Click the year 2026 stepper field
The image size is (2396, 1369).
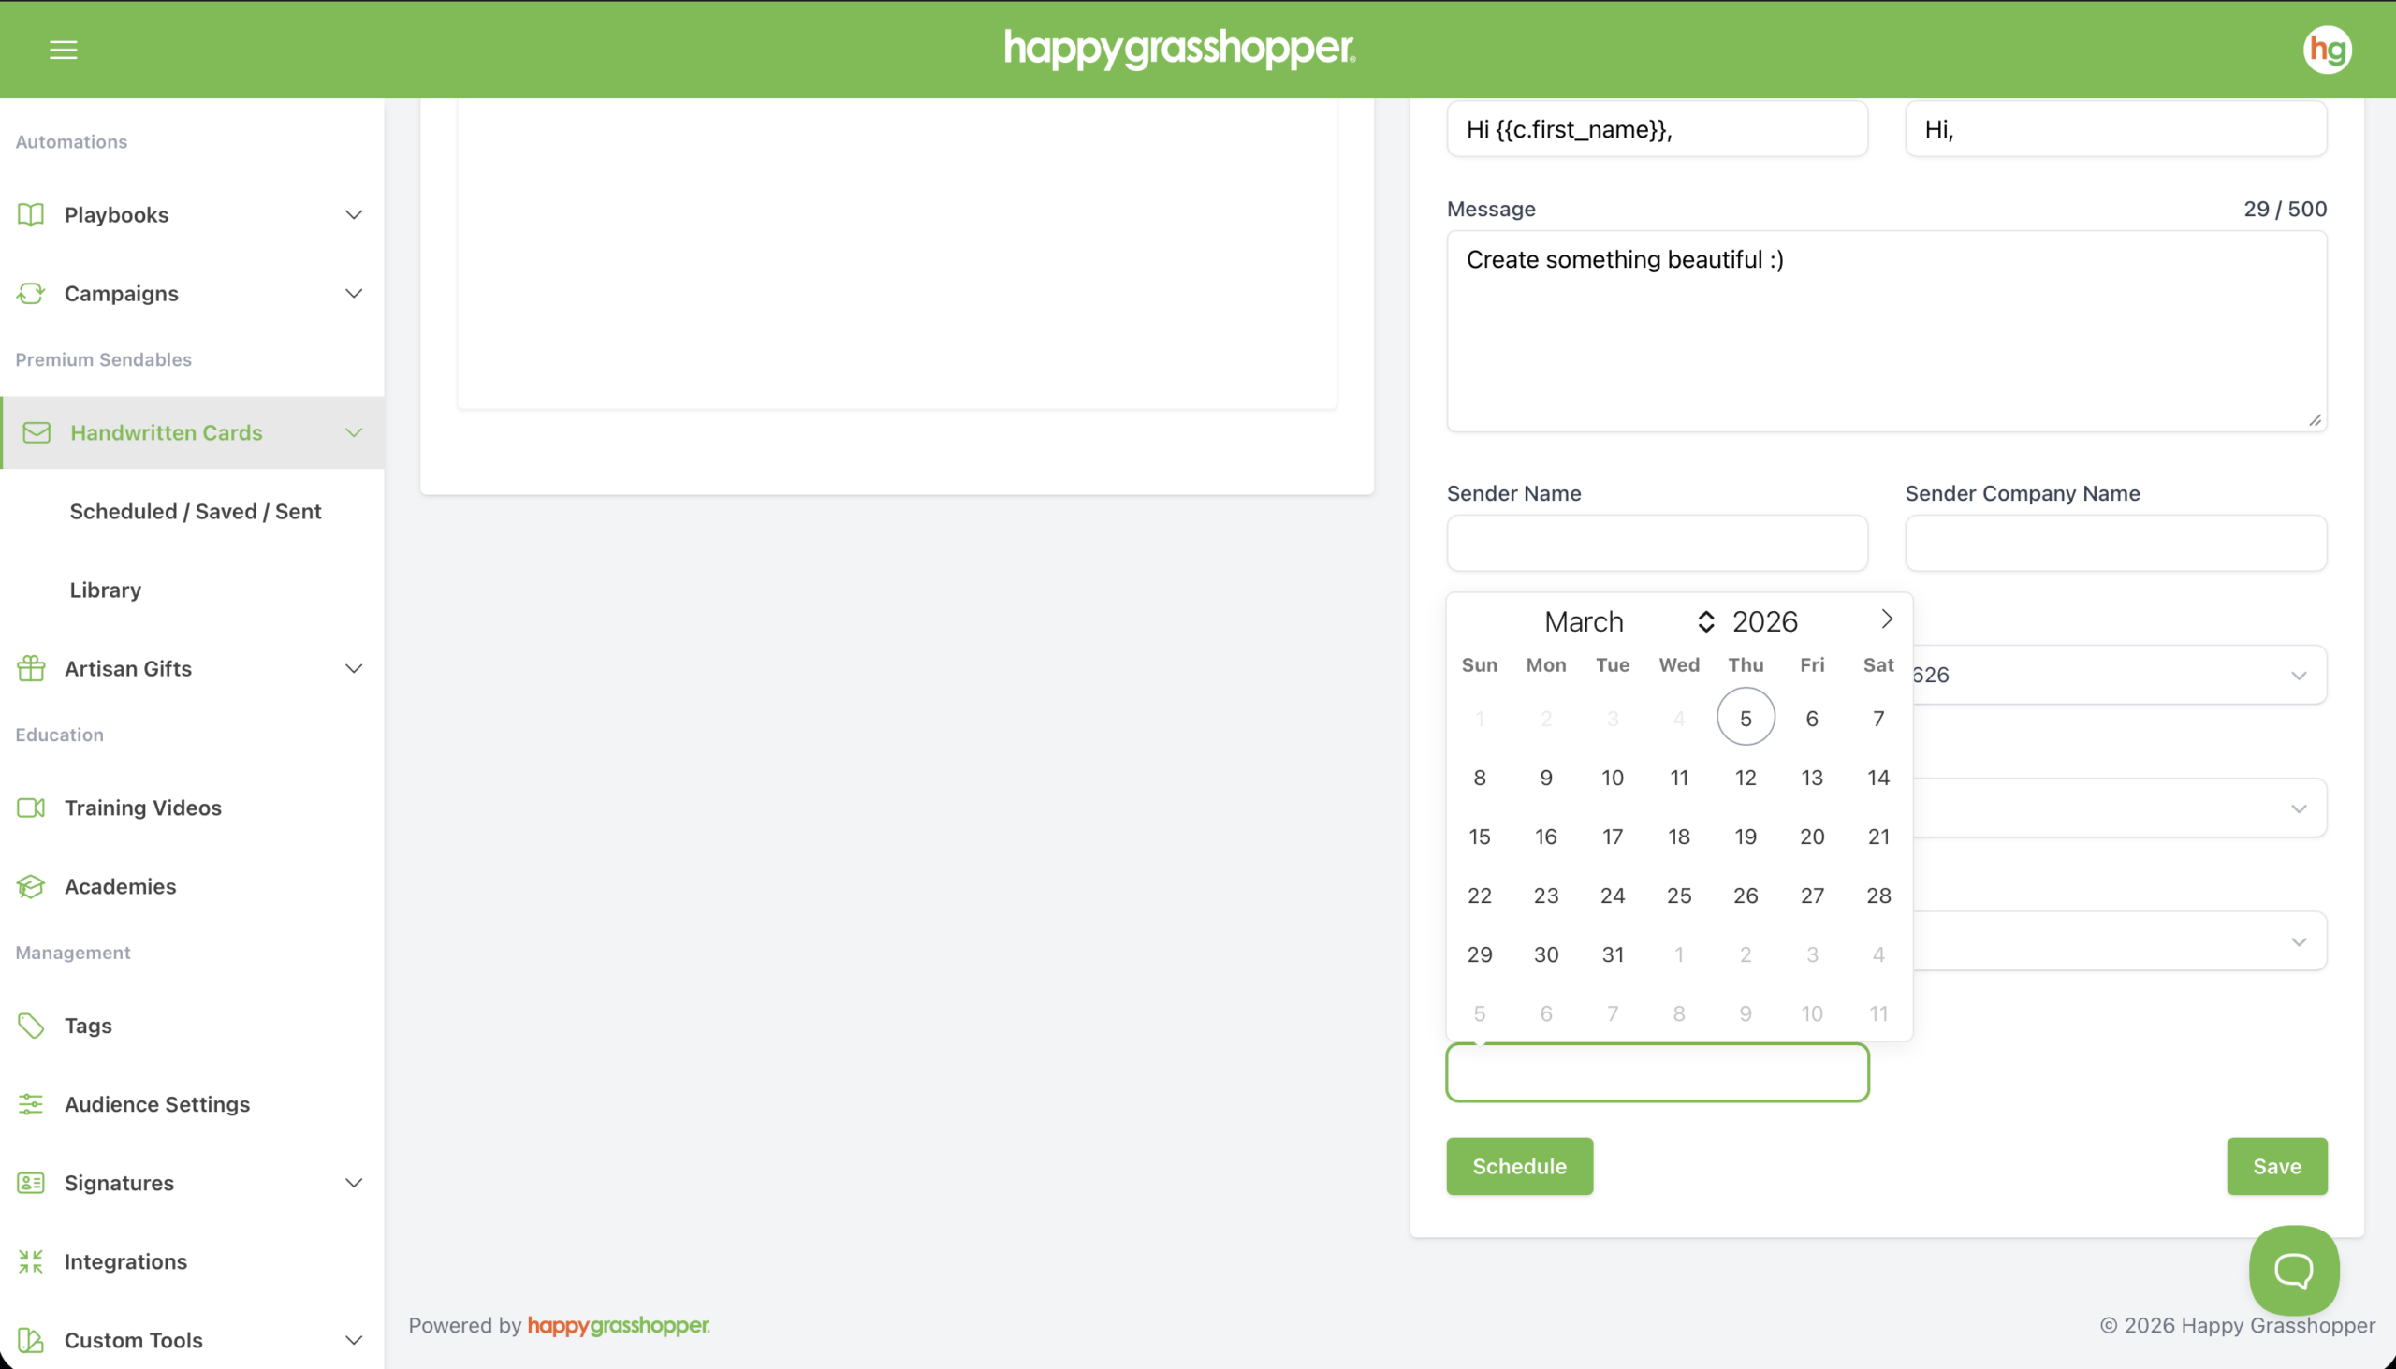pyautogui.click(x=1764, y=621)
